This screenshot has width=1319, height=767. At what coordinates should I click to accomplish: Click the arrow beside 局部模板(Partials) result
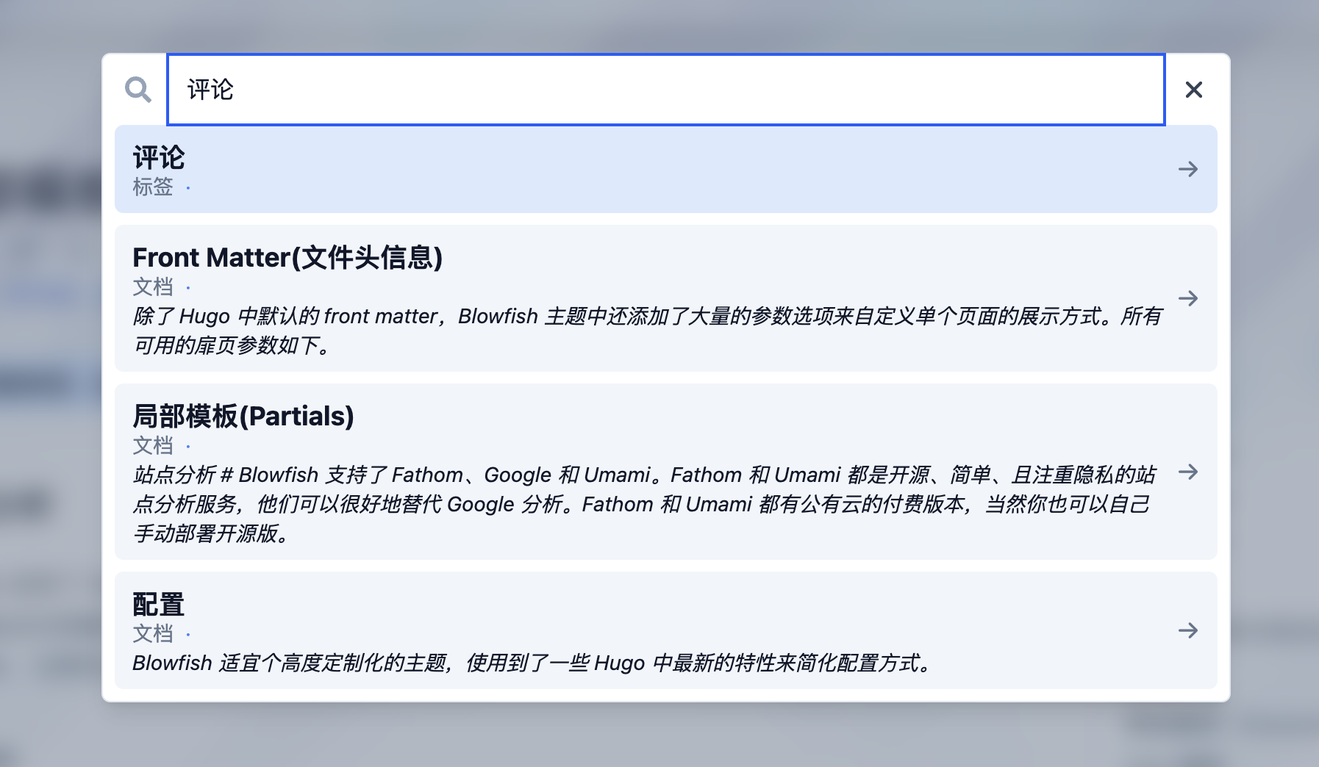1187,472
